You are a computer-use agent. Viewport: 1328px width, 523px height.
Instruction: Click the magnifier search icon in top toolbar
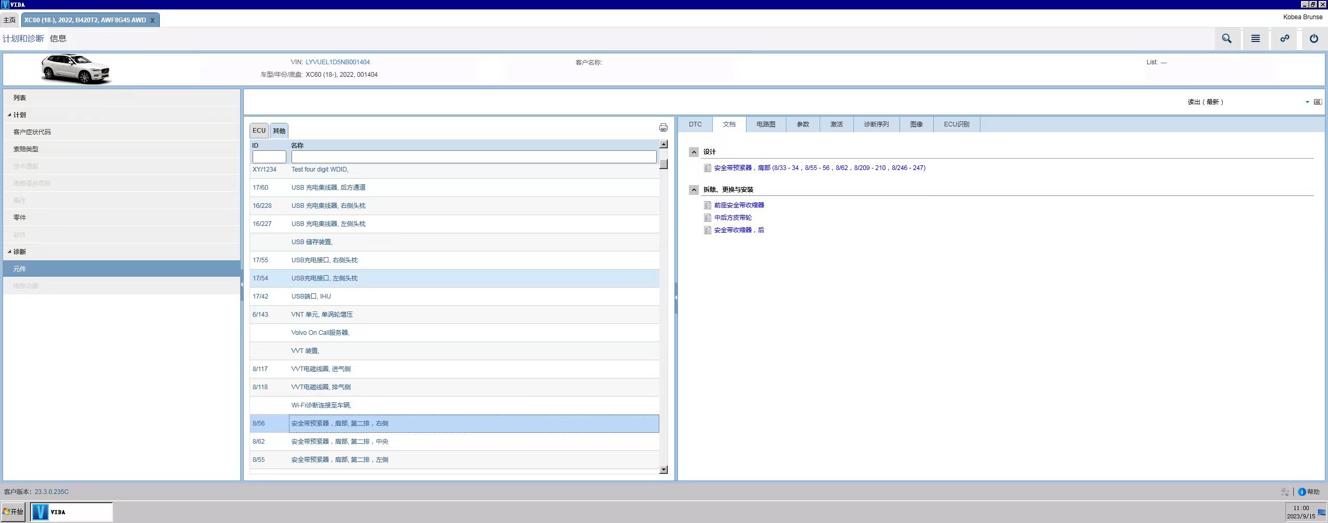click(x=1226, y=39)
